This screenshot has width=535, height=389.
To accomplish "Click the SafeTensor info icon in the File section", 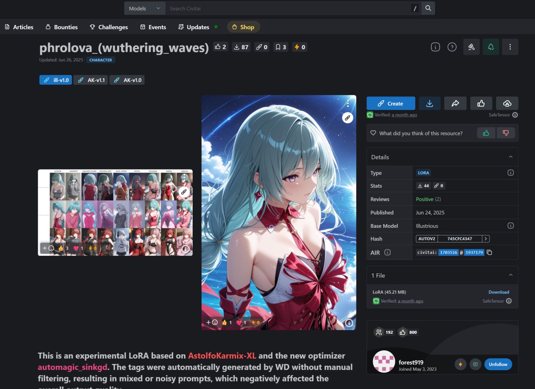I will (509, 301).
